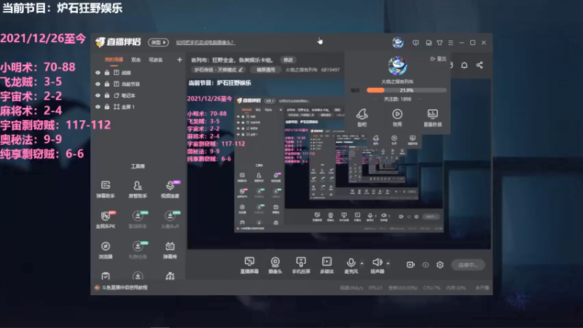Switch to the 我的场景 tab
583x328 pixels.
pyautogui.click(x=114, y=60)
